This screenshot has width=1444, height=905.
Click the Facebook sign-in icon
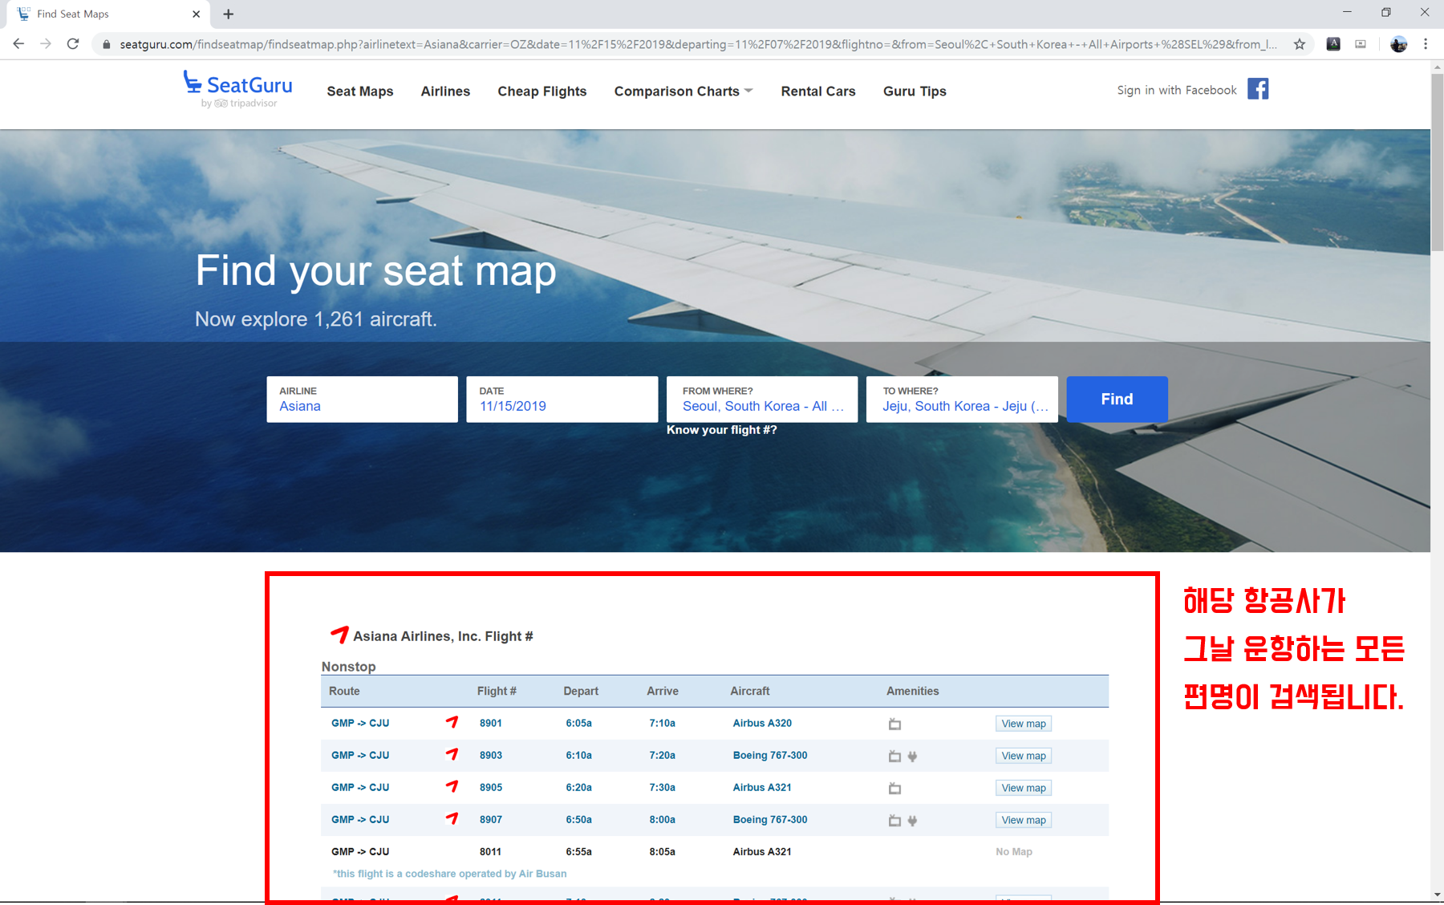tap(1258, 89)
